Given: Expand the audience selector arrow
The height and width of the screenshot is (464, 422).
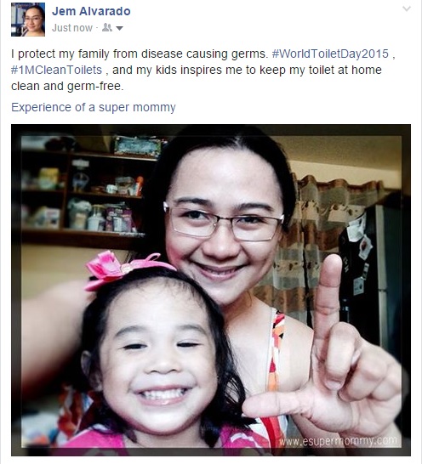Looking at the screenshot, I should pyautogui.click(x=119, y=28).
